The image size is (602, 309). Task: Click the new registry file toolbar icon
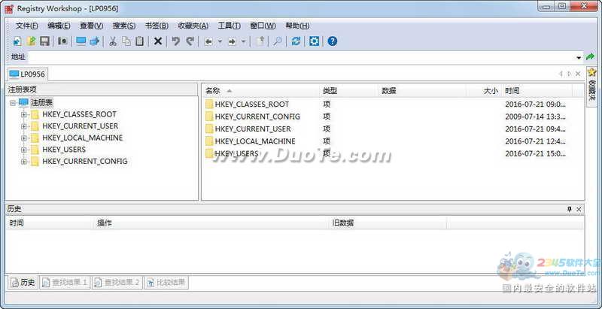(x=17, y=41)
